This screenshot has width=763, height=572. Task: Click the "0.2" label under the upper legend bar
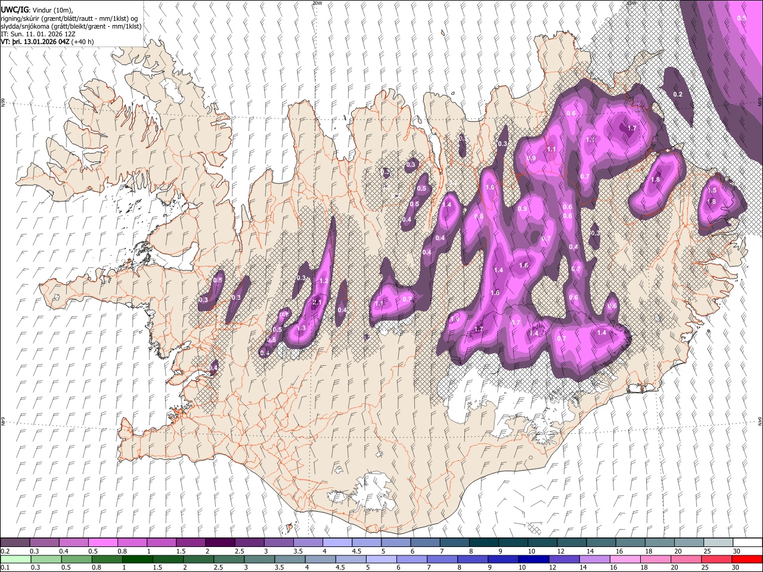coord(4,551)
